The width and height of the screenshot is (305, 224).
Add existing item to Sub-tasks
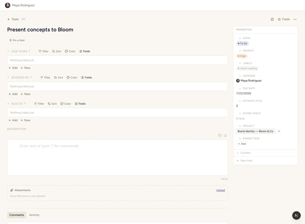click(x=13, y=68)
